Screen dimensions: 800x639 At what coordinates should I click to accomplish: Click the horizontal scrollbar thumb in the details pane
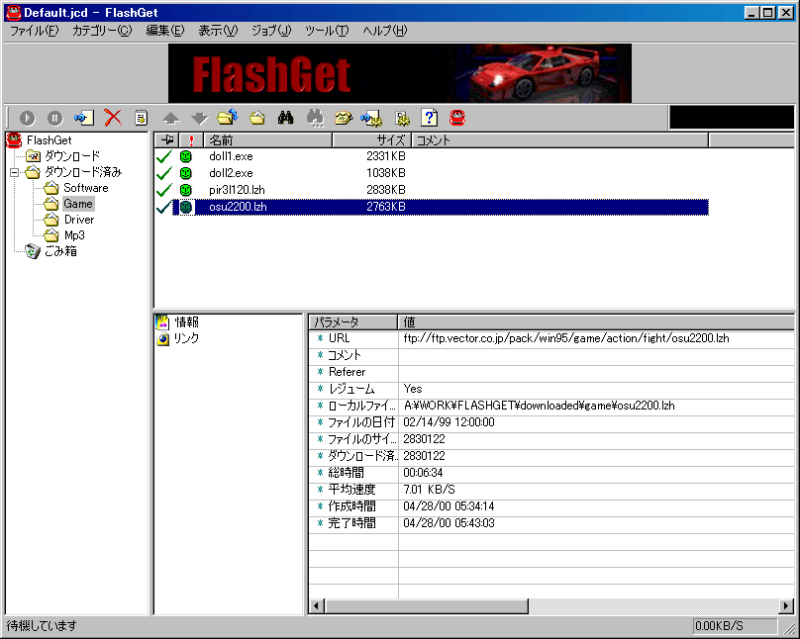pyautogui.click(x=426, y=606)
